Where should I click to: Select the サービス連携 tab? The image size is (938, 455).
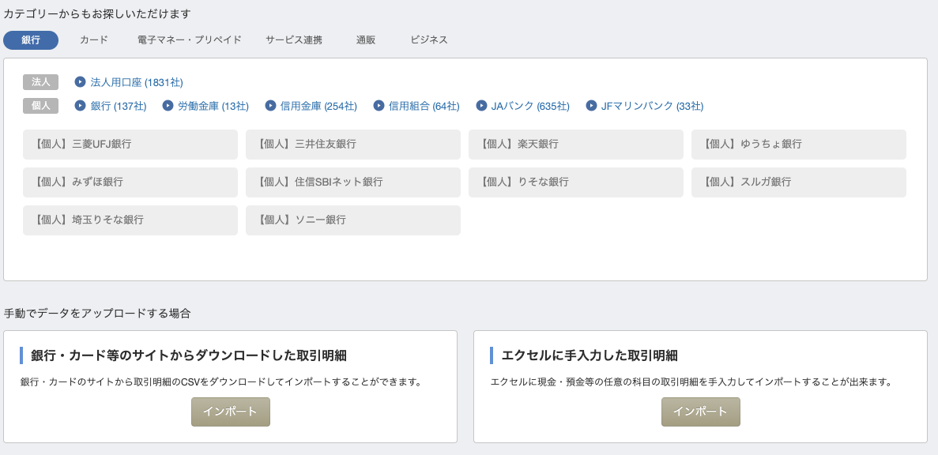tap(294, 40)
